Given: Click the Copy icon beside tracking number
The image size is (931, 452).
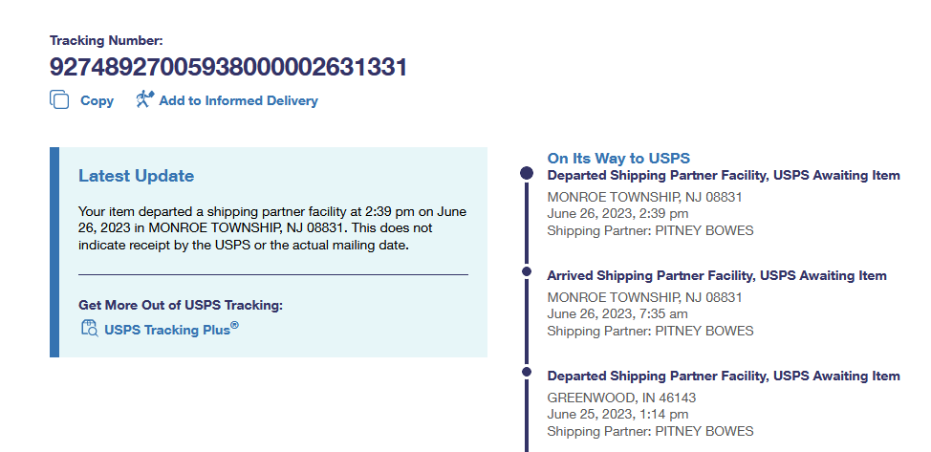Looking at the screenshot, I should [x=59, y=99].
